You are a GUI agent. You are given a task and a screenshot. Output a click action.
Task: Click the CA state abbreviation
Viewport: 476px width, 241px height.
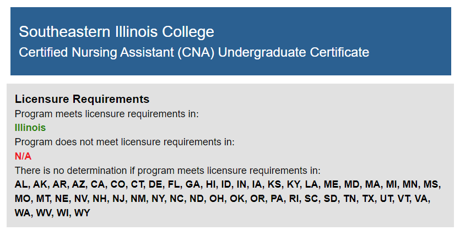point(98,184)
